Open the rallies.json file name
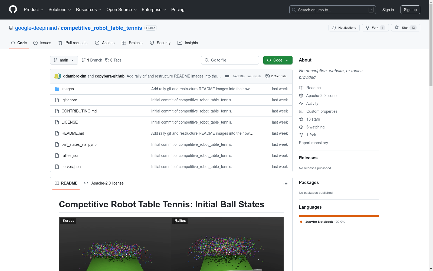The width and height of the screenshot is (433, 271). point(70,156)
